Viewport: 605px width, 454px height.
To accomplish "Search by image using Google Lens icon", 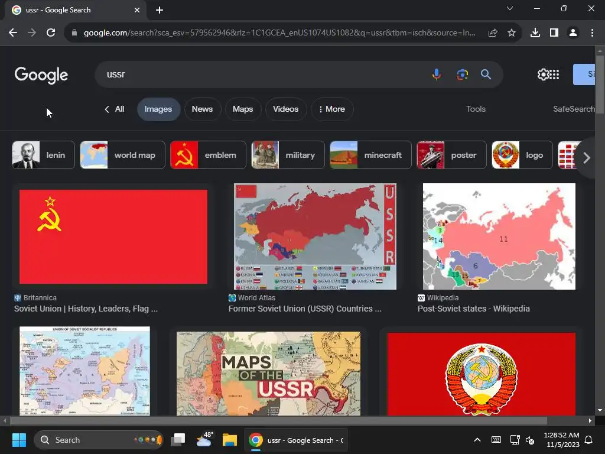I will (x=462, y=74).
